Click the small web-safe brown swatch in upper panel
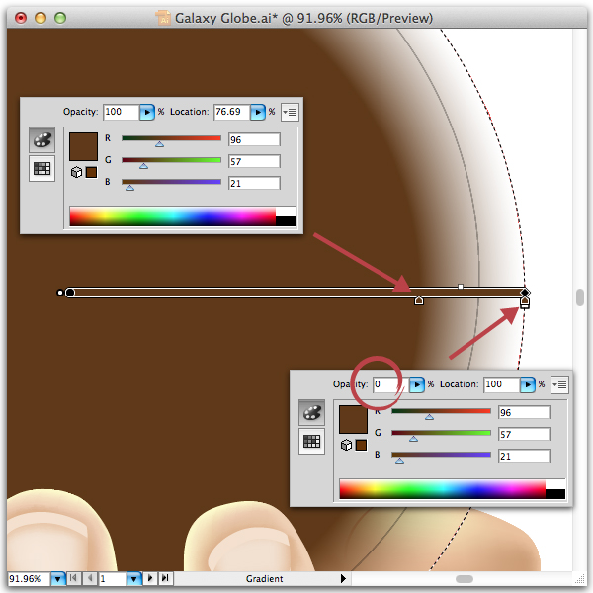 click(x=91, y=172)
